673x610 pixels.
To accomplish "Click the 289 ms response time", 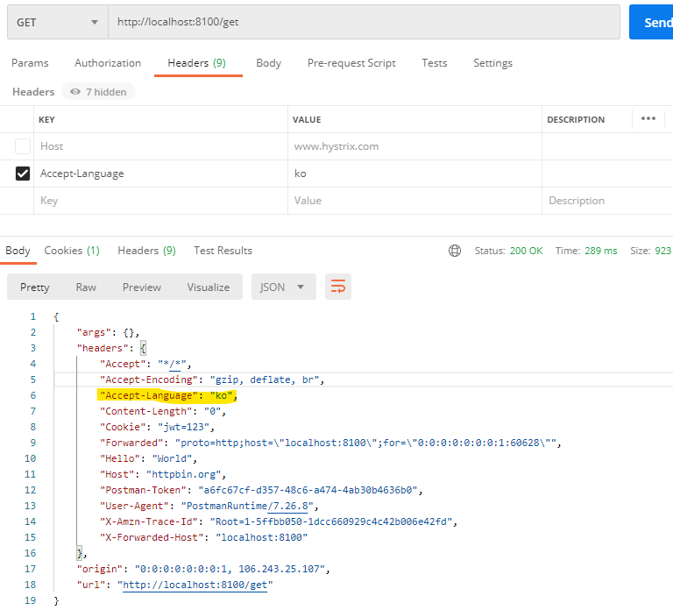I will point(601,251).
